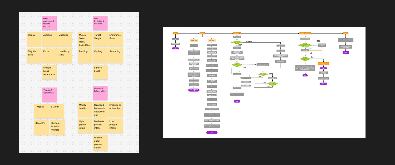Click the Plan Types flowchart node
395x165 pixels.
click(212, 40)
